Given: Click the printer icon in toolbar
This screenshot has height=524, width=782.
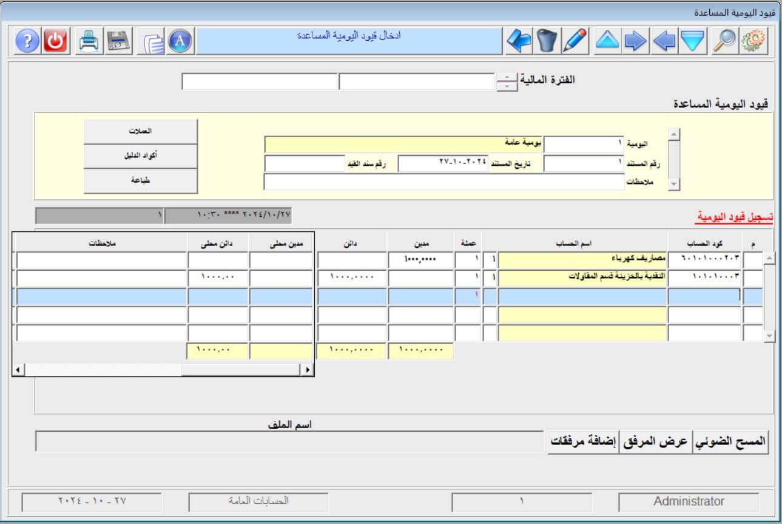Looking at the screenshot, I should [x=90, y=41].
